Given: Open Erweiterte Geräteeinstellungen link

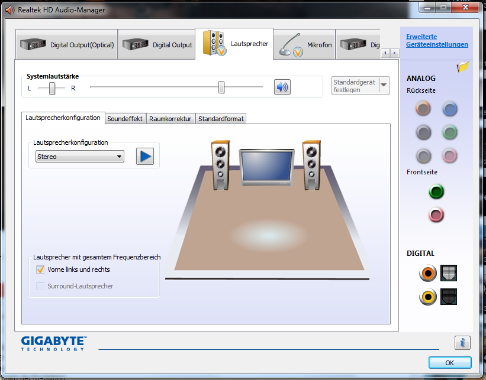Looking at the screenshot, I should tap(437, 41).
